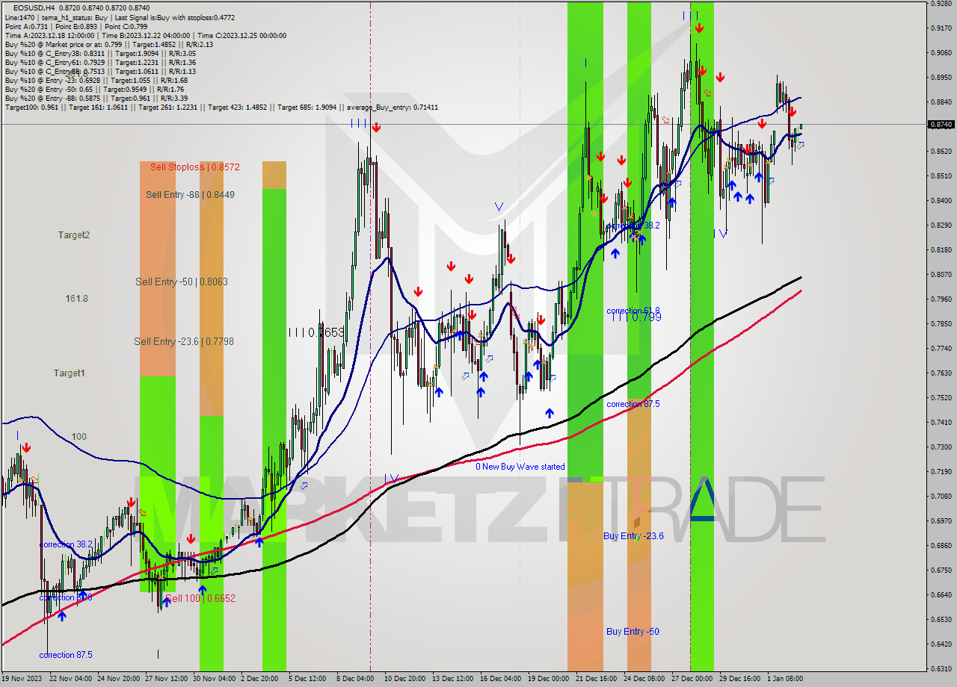This screenshot has width=957, height=687.
Task: Click the 'Target100: 0.961' targets summary line
Action: pyautogui.click(x=221, y=108)
